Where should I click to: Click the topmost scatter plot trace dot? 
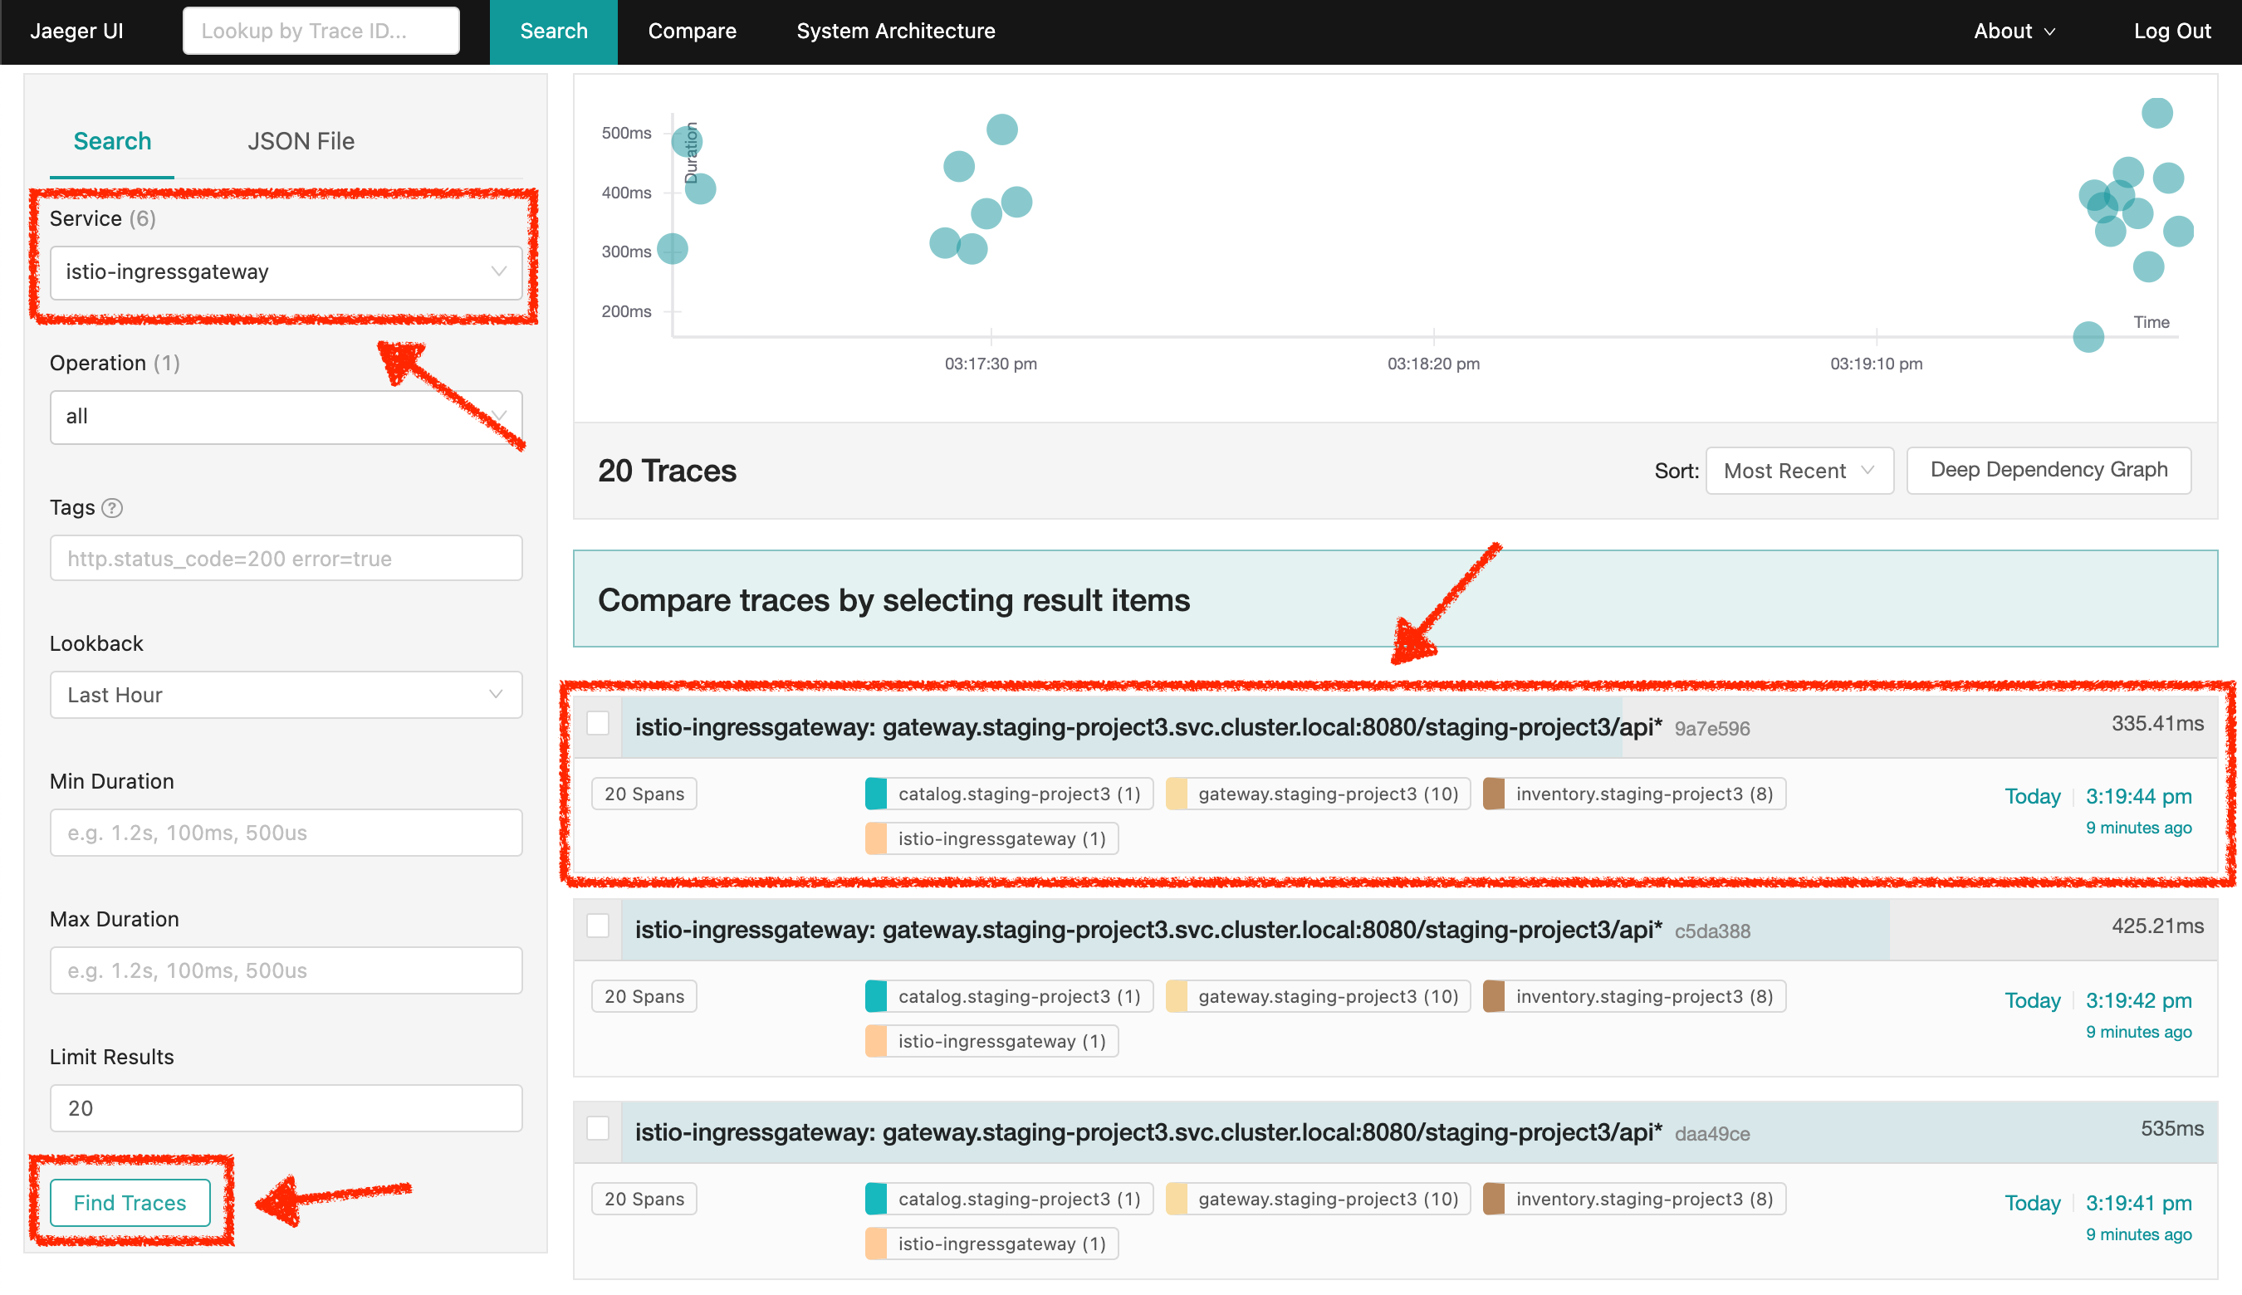tap(2156, 113)
